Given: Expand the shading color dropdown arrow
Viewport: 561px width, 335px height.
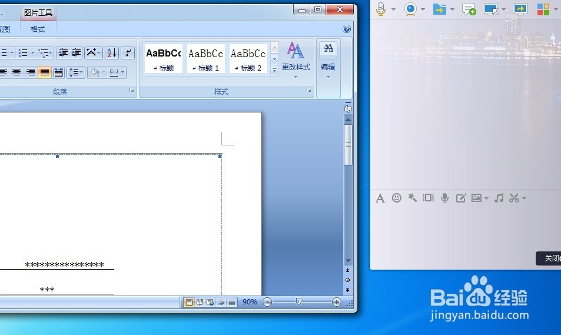Looking at the screenshot, I should click(103, 72).
